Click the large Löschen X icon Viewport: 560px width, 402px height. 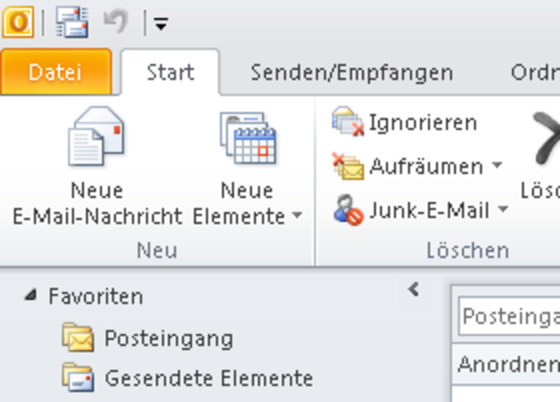(547, 137)
